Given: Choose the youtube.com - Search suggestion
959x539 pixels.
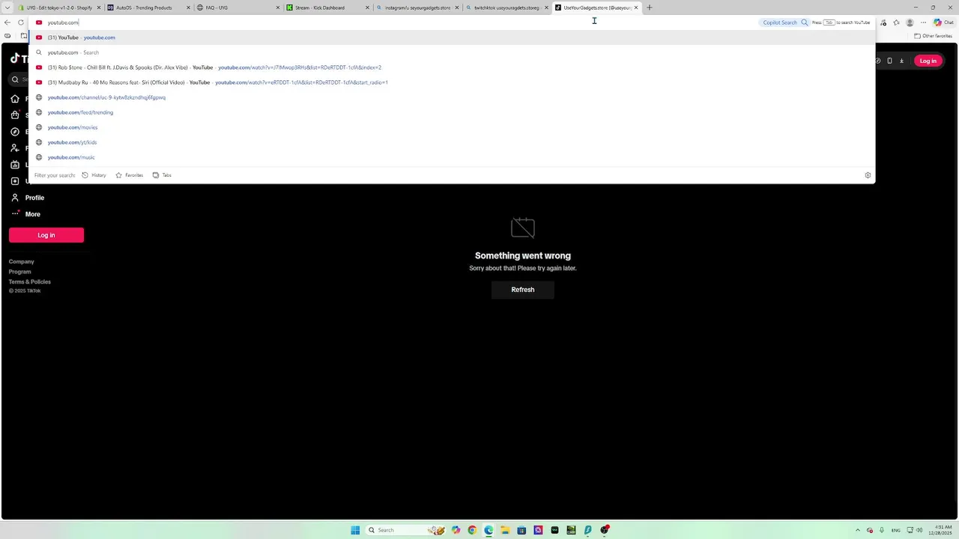Looking at the screenshot, I should (452, 52).
